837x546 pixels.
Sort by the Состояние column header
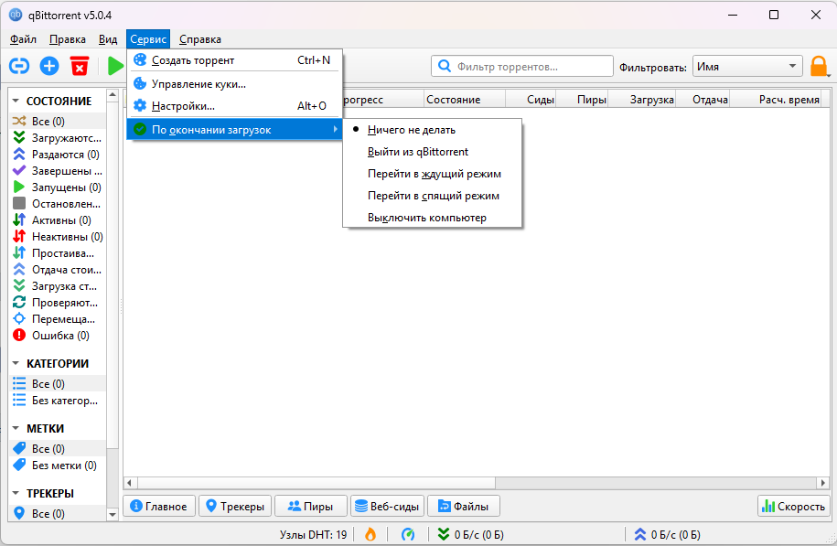tap(465, 100)
